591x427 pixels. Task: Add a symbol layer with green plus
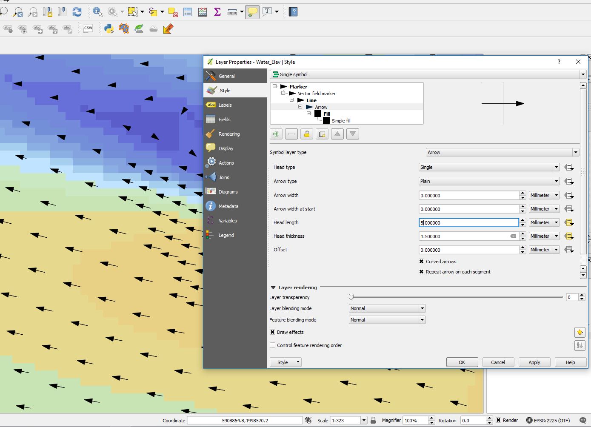tap(276, 134)
